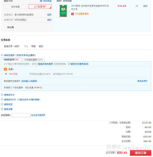Modify the pickup time 自提时间
Image resolution: width=153 pixels, height=157 pixels.
(49, 20)
